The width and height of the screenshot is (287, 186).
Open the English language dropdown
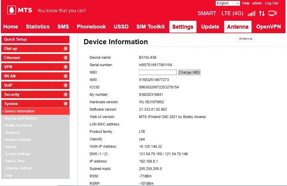pyautogui.click(x=228, y=3)
